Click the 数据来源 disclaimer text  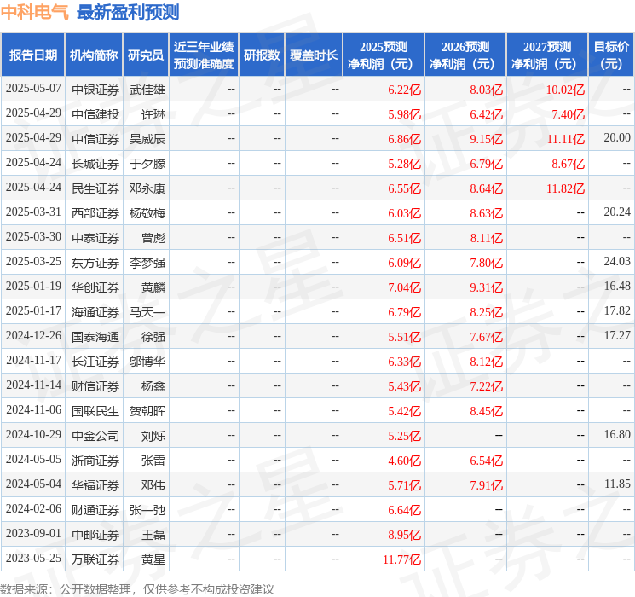tap(137, 588)
